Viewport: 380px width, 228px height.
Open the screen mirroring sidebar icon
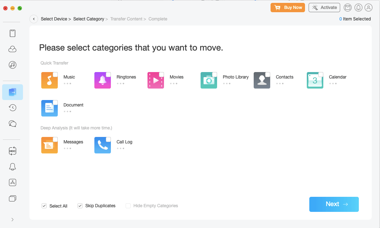coord(13,198)
